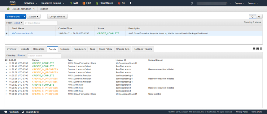Image resolution: width=267 pixels, height=114 pixels.
Task: Switch to the Outputs tab
Action: point(25,49)
